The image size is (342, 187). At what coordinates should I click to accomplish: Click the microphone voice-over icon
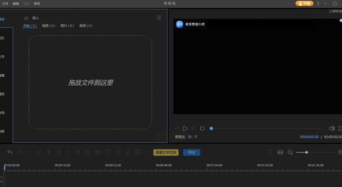pyautogui.click(x=128, y=152)
